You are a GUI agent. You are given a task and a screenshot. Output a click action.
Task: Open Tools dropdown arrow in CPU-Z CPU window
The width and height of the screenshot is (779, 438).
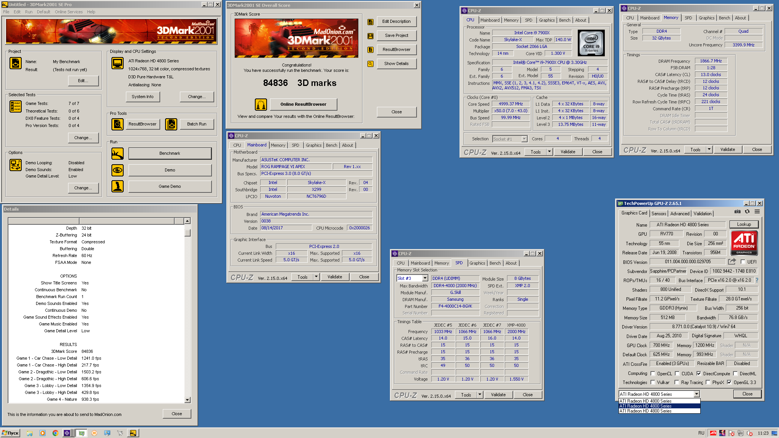[549, 152]
